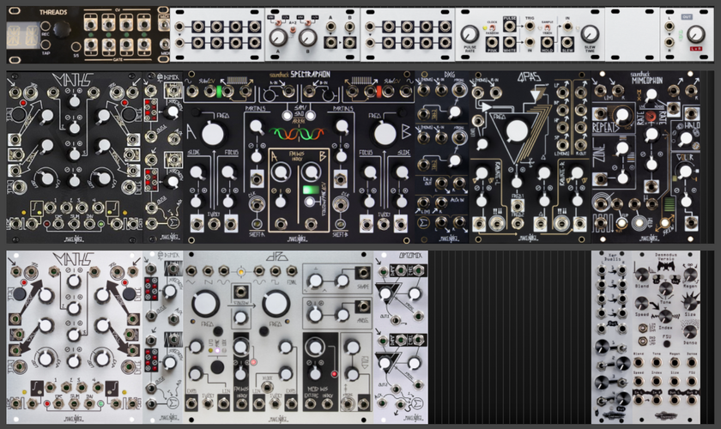
Task: Flip the A+2 mix toggle switch
Action: [292, 29]
